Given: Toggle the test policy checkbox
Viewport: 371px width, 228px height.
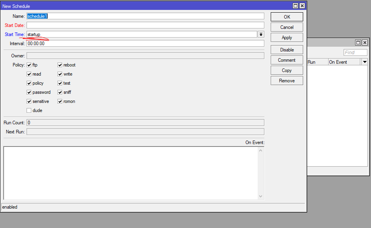Looking at the screenshot, I should pos(60,83).
